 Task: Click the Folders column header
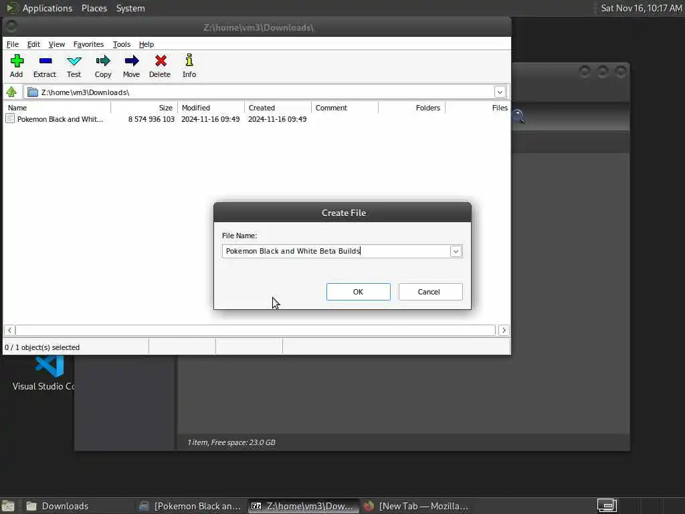[411, 108]
